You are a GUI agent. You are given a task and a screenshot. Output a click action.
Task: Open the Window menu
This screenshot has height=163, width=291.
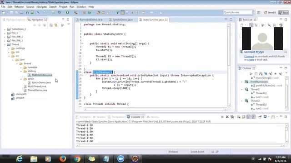pyautogui.click(x=81, y=7)
